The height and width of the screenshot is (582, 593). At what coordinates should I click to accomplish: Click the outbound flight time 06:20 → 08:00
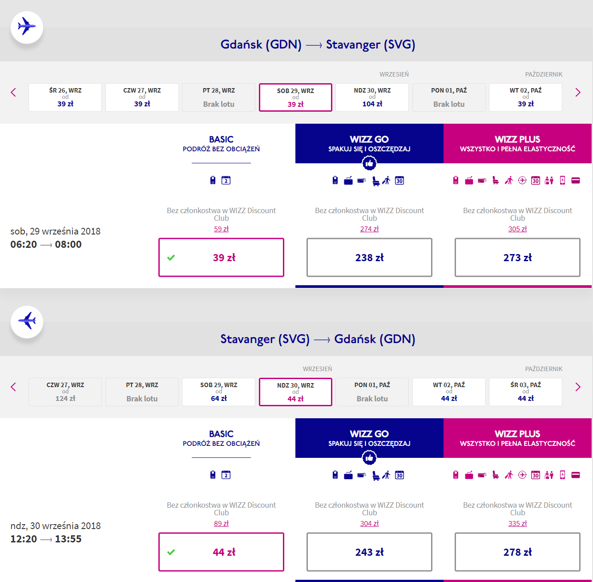click(x=46, y=244)
